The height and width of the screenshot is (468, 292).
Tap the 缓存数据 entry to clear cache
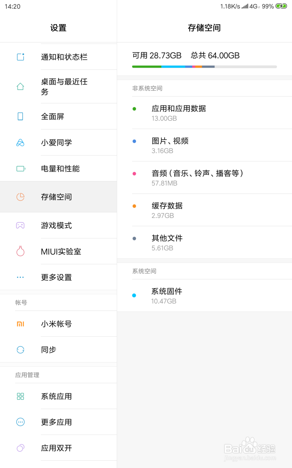click(167, 210)
